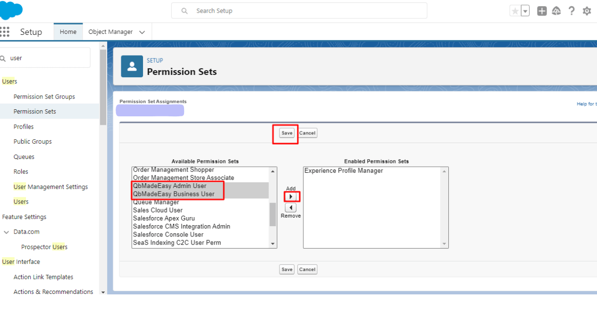Open the help question mark icon

[x=572, y=11]
